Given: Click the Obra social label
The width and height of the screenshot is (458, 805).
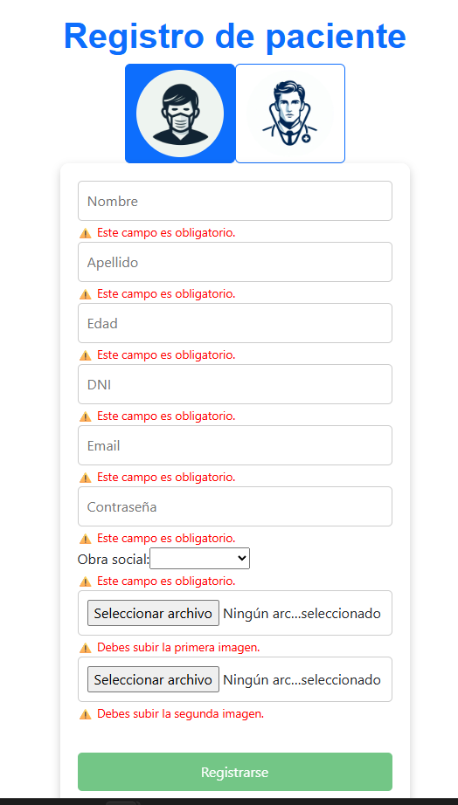Looking at the screenshot, I should coord(114,559).
